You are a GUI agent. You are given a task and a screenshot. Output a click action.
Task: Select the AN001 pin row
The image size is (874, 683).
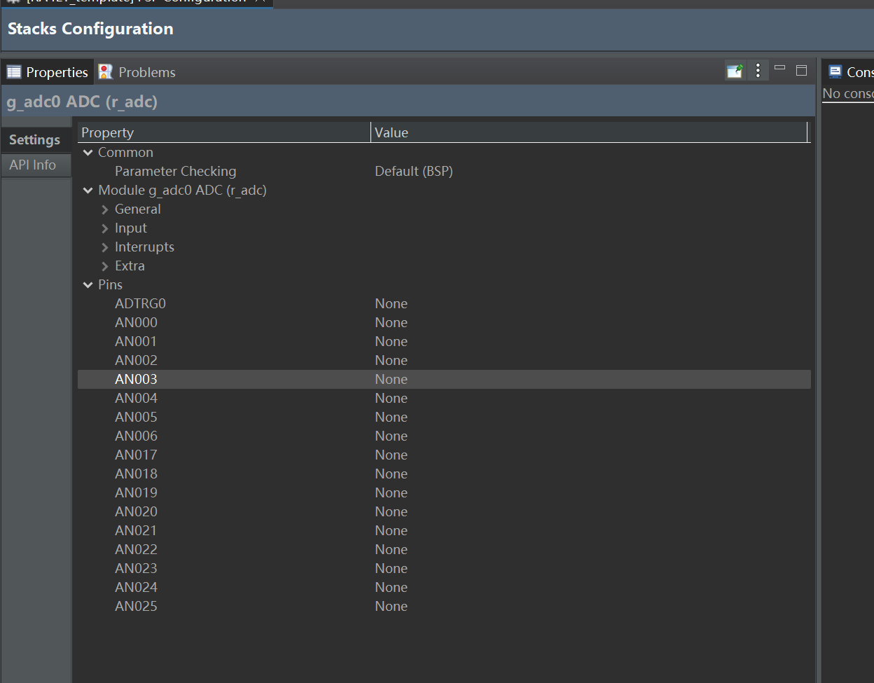click(x=444, y=342)
